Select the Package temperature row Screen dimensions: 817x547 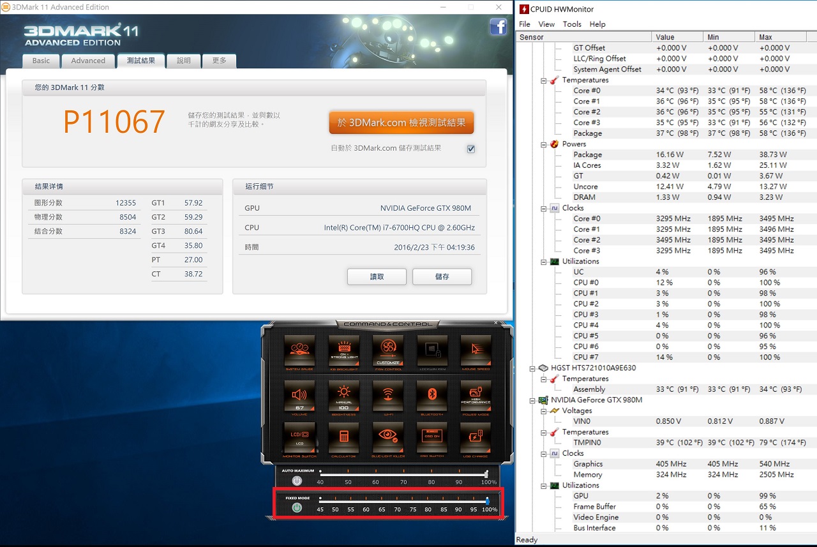click(x=666, y=133)
